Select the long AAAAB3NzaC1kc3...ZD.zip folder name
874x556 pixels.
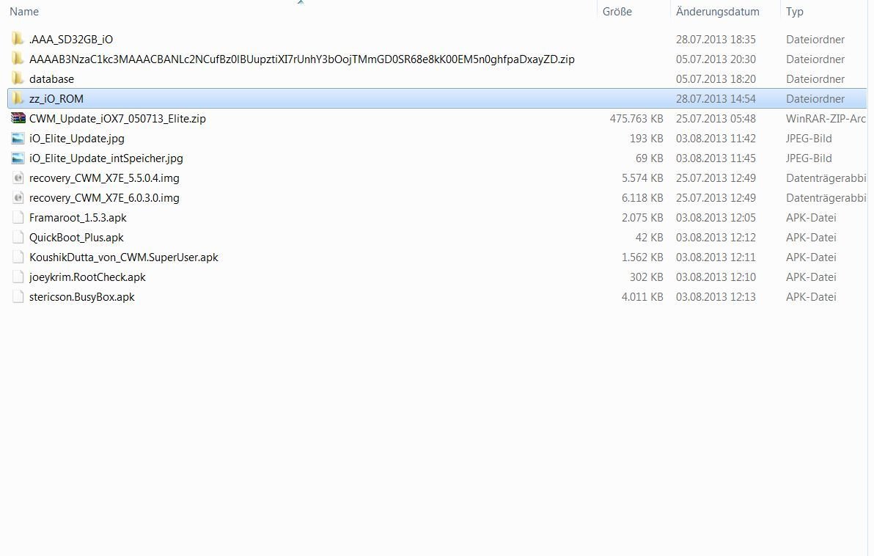point(301,59)
